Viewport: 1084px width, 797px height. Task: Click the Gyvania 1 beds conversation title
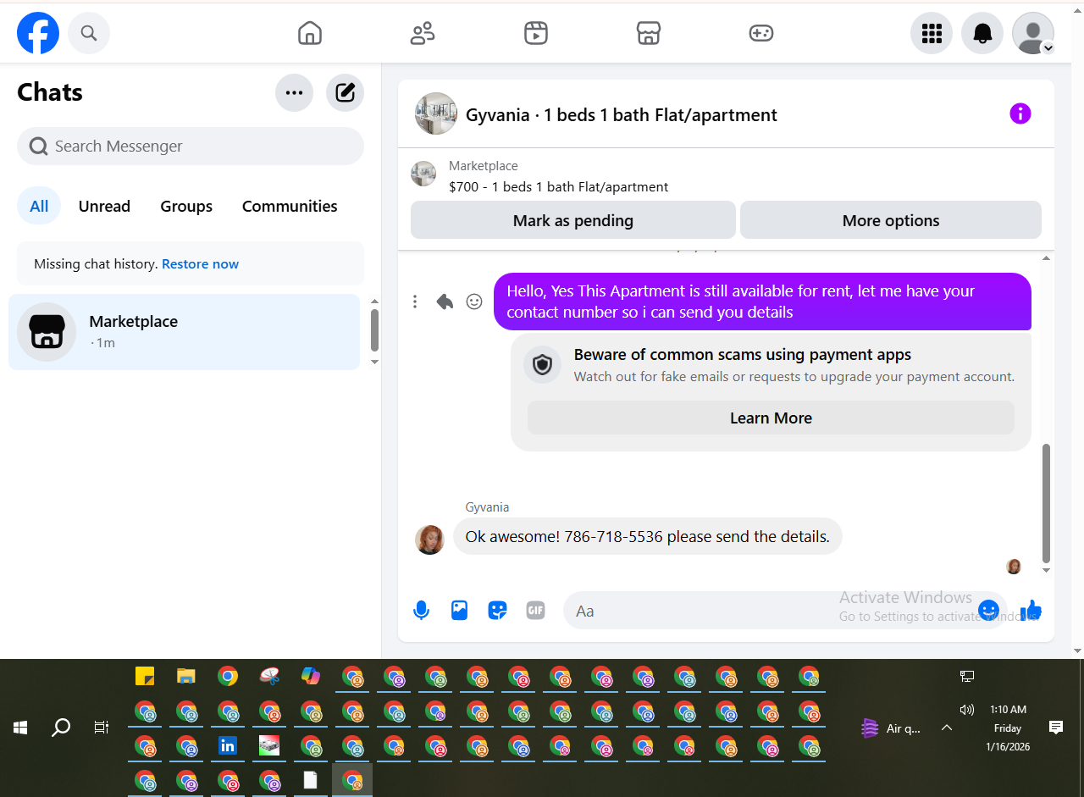tap(622, 114)
